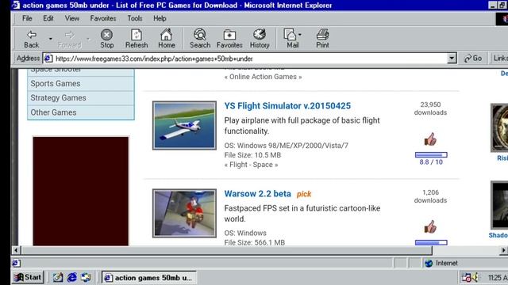Image resolution: width=508 pixels, height=285 pixels.
Task: Click the 23,950 downloads text
Action: [x=430, y=108]
